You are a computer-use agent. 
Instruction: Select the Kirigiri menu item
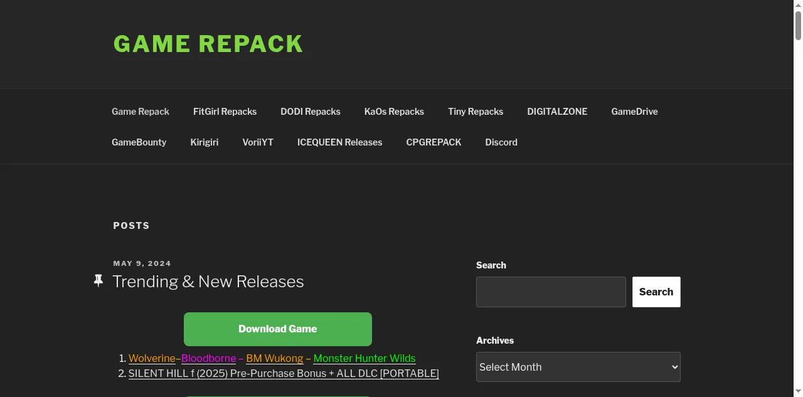coord(205,142)
